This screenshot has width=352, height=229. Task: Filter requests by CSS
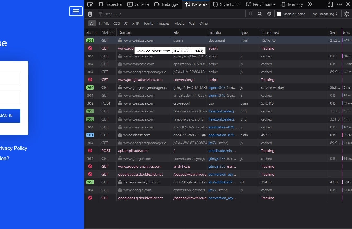tap(117, 23)
